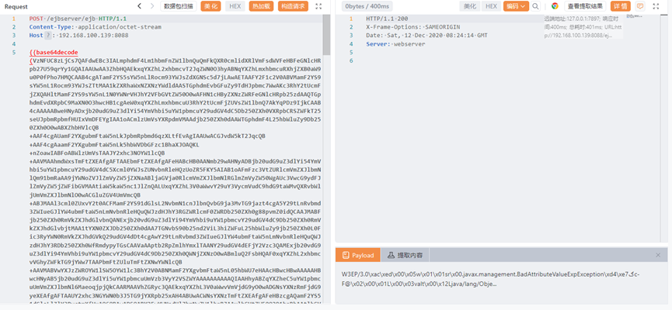Toggle 美化 beautify in Request panel
The height and width of the screenshot is (310, 672).
pyautogui.click(x=211, y=6)
